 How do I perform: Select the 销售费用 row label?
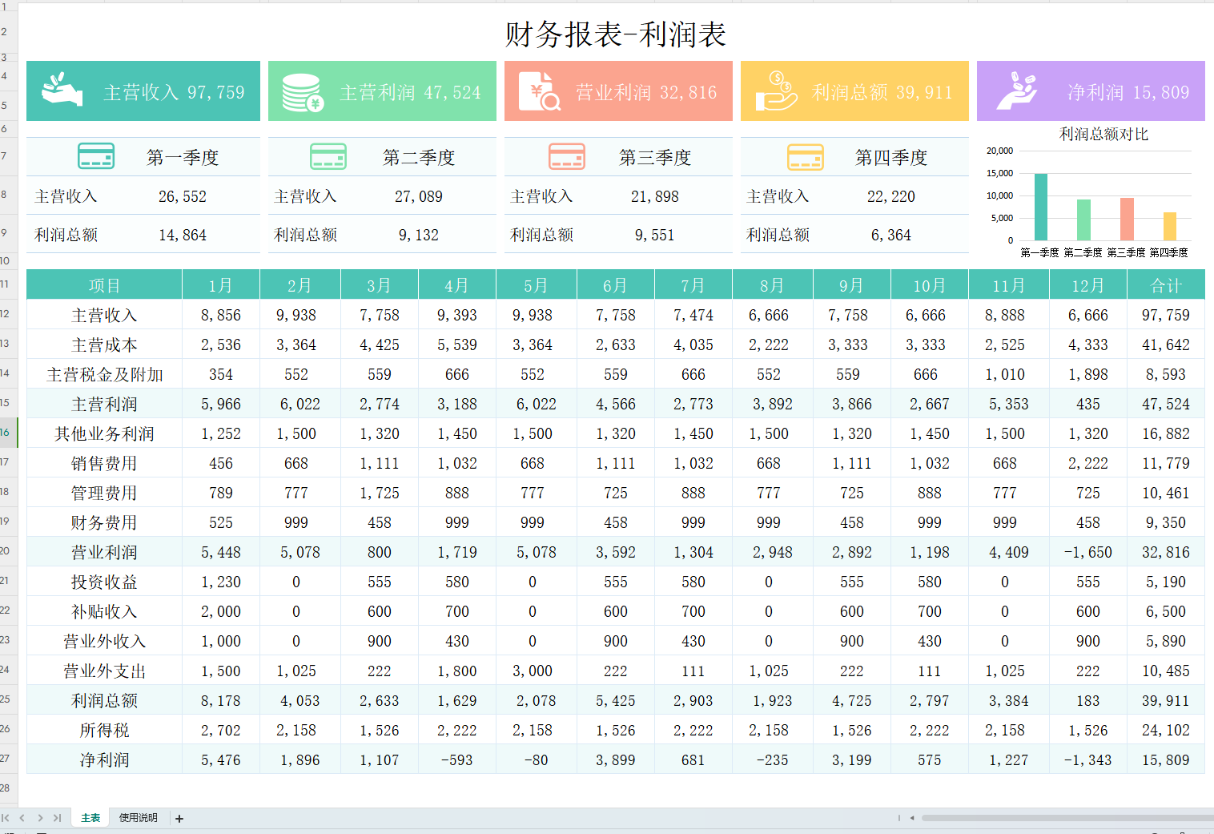pyautogui.click(x=104, y=463)
